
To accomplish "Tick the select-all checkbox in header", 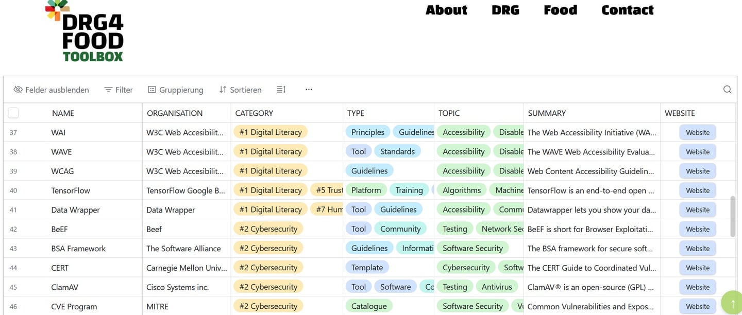I will [x=13, y=113].
